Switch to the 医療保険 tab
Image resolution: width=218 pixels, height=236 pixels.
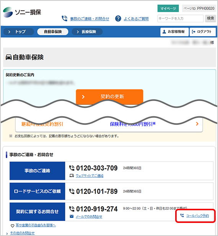tap(87, 32)
